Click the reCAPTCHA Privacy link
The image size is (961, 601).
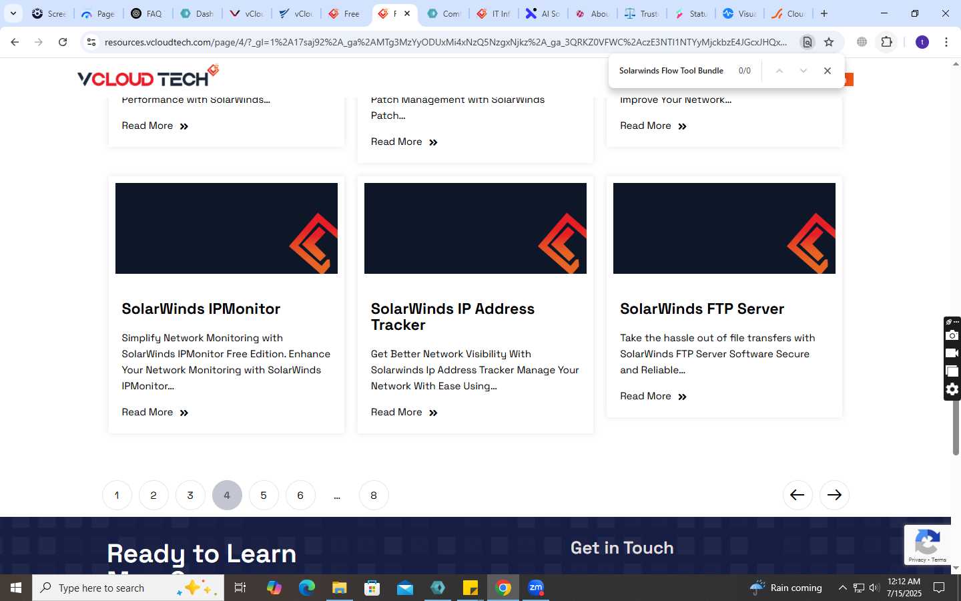coord(917,560)
